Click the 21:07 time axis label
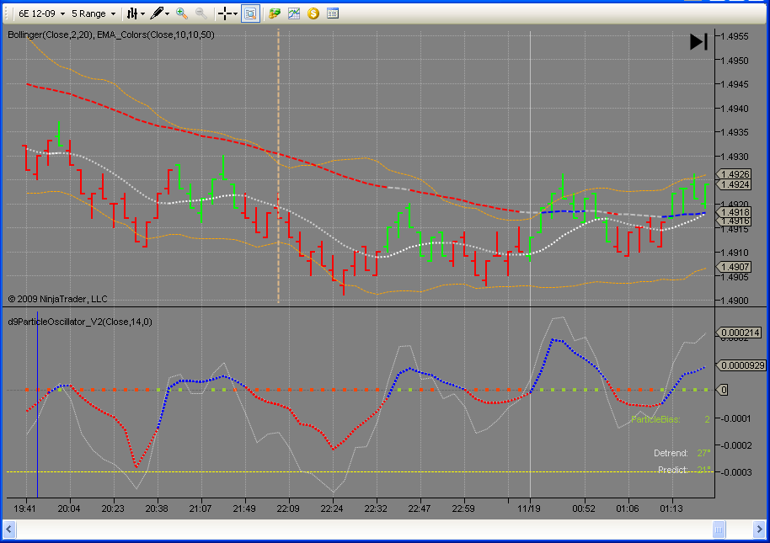 pyautogui.click(x=200, y=508)
